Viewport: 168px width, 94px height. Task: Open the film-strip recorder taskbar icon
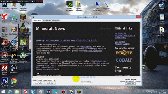pos(48,92)
